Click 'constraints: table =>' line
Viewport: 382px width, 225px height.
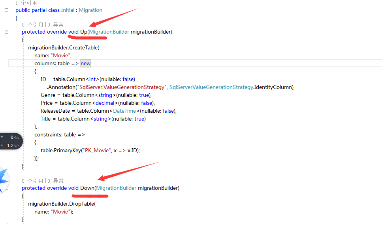click(x=60, y=134)
